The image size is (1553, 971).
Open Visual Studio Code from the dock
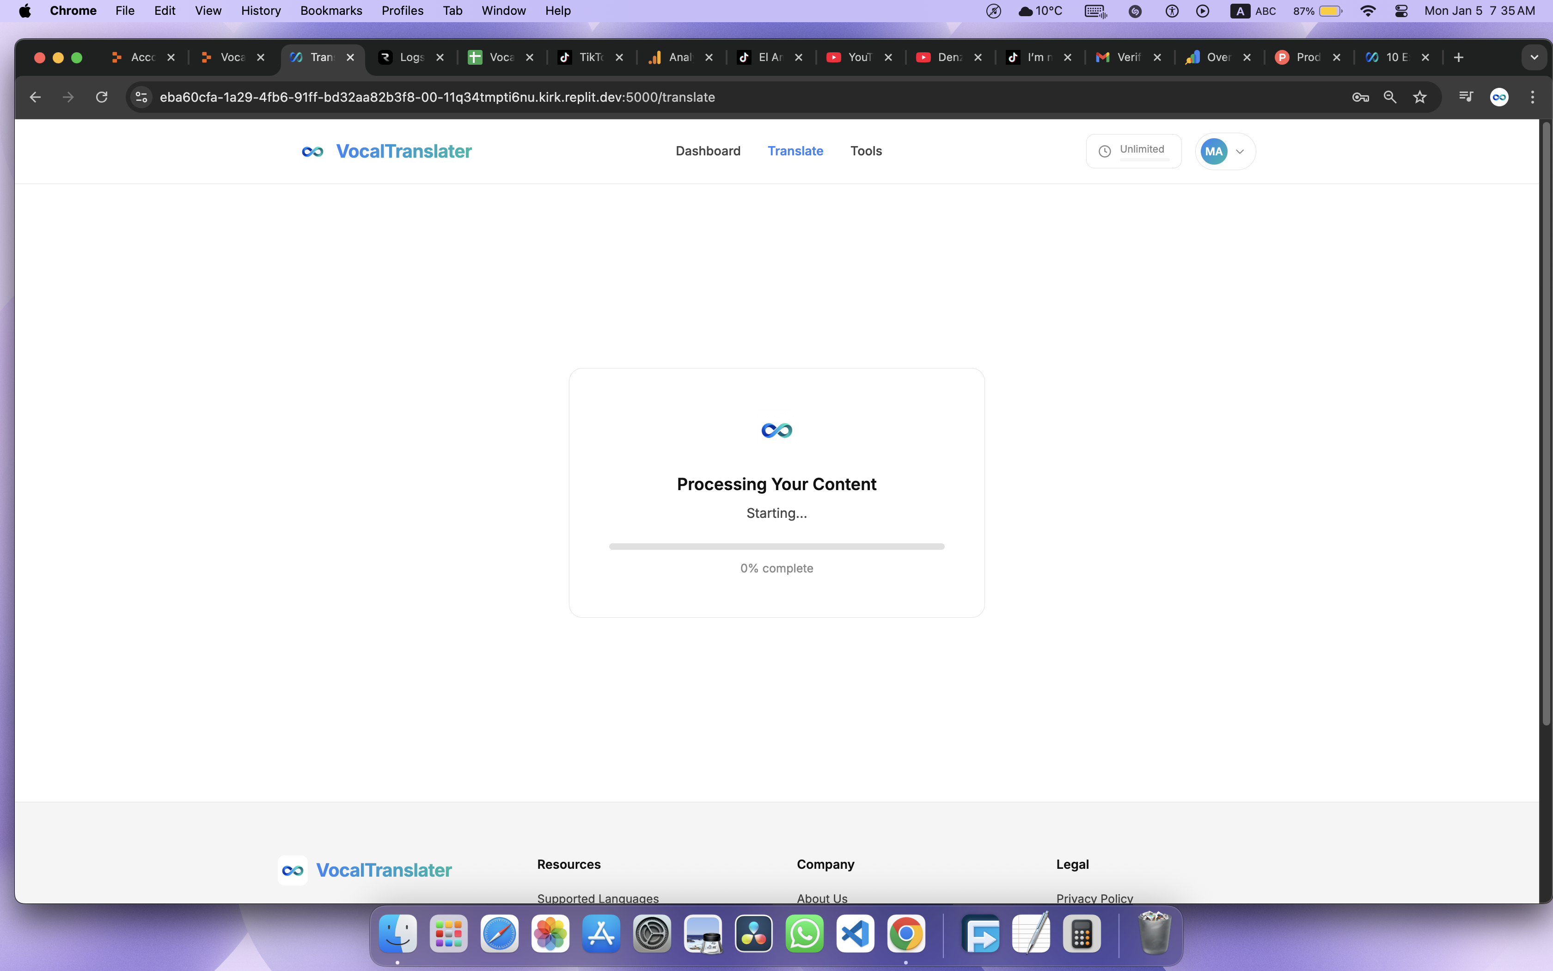click(x=855, y=934)
